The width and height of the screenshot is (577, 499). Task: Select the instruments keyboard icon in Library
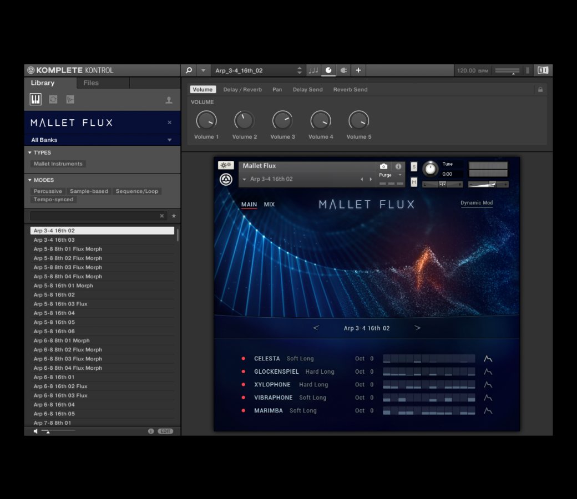36,100
